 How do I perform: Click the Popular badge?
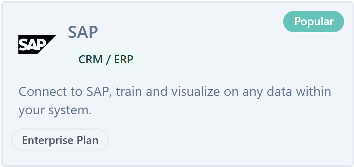click(313, 22)
